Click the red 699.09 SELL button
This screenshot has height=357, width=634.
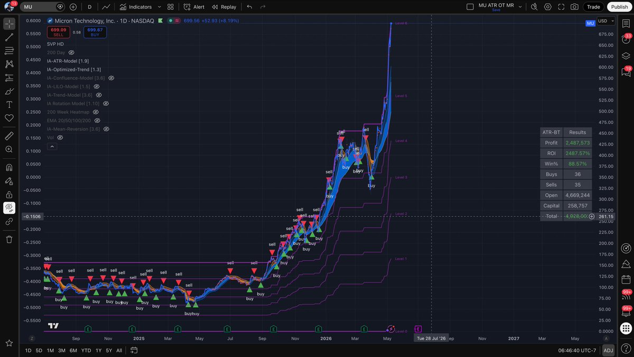58,32
